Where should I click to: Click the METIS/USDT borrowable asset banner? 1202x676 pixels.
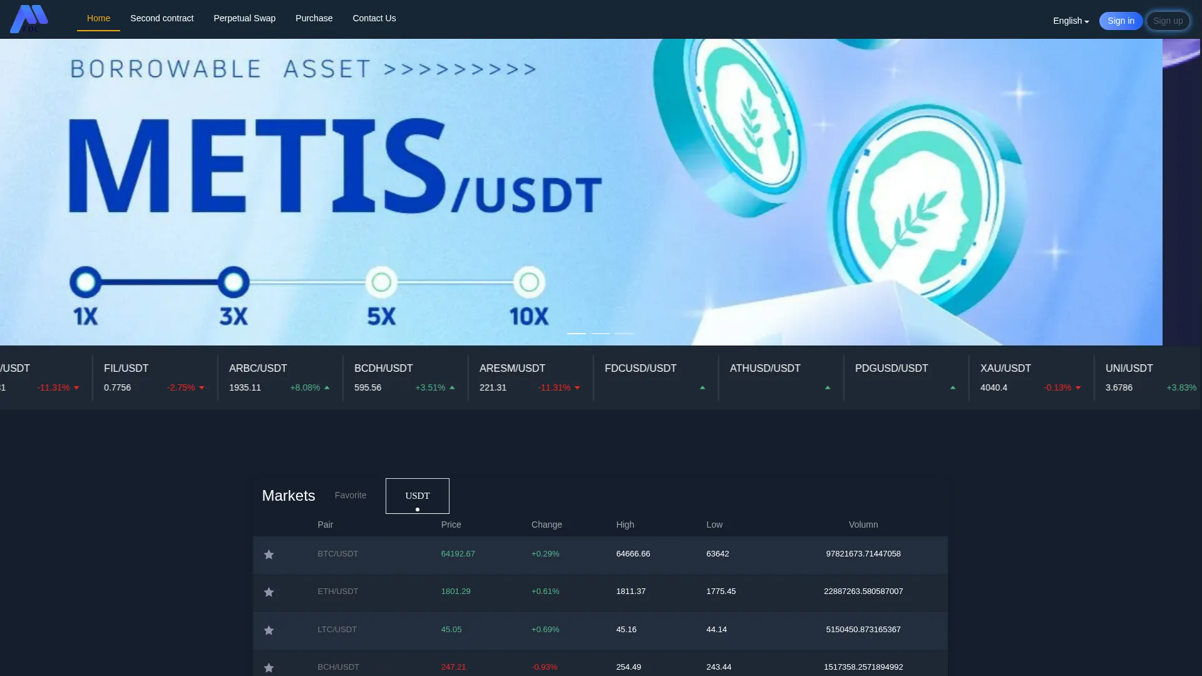(x=581, y=192)
